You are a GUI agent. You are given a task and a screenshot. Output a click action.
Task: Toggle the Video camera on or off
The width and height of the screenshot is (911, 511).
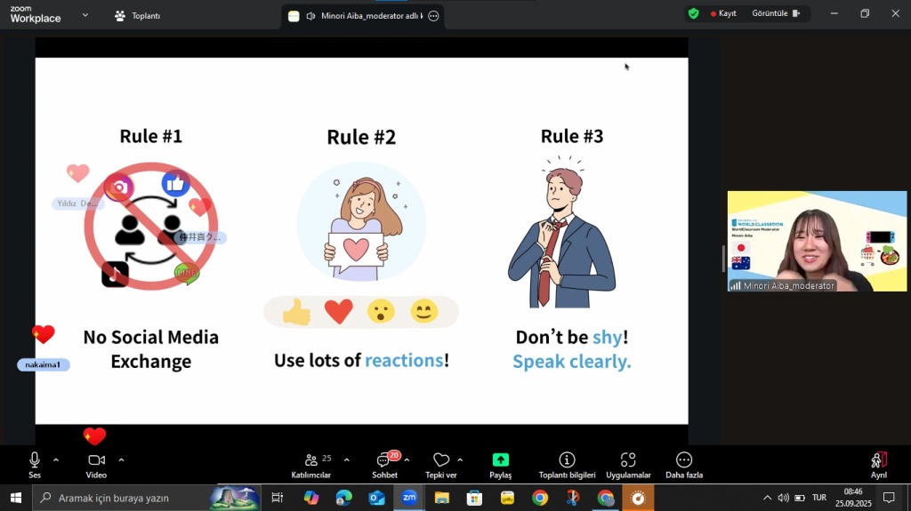click(x=96, y=465)
